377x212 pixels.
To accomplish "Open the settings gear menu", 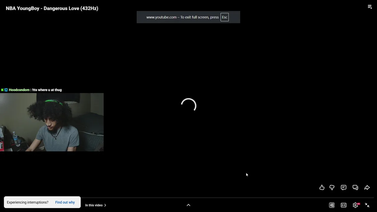I will pos(355,205).
